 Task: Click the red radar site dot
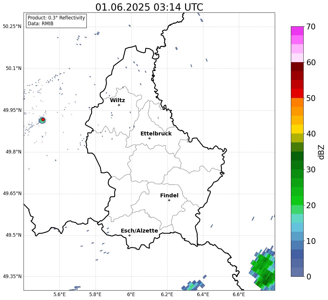point(43,120)
